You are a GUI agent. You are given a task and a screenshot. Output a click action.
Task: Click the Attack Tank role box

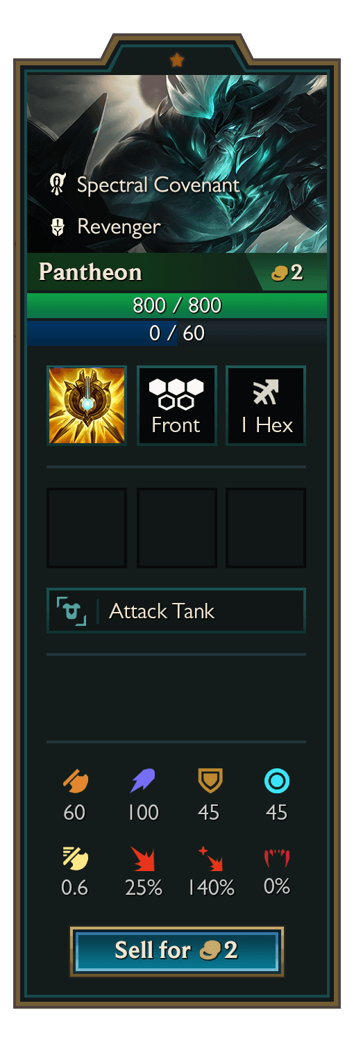pos(176,611)
